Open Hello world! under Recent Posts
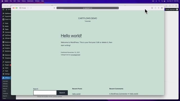Screen dimensions: 180x101 76,94
